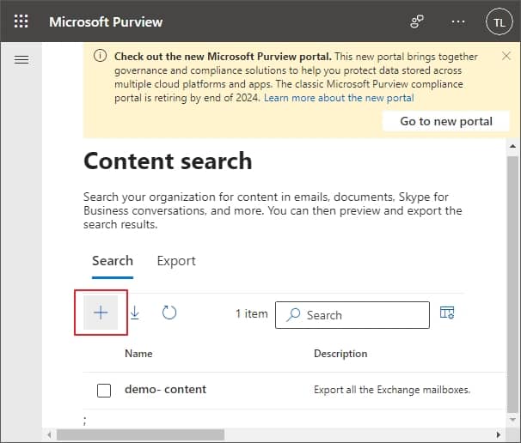Click the Content search heading
The image size is (521, 443).
pos(168,161)
